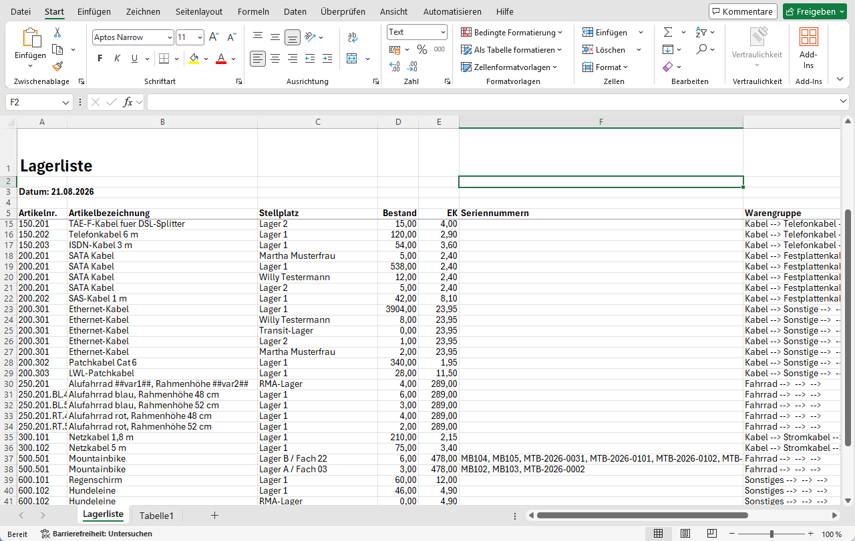The height and width of the screenshot is (541, 855).
Task: Click the clipboard Paste icon
Action: [x=31, y=38]
